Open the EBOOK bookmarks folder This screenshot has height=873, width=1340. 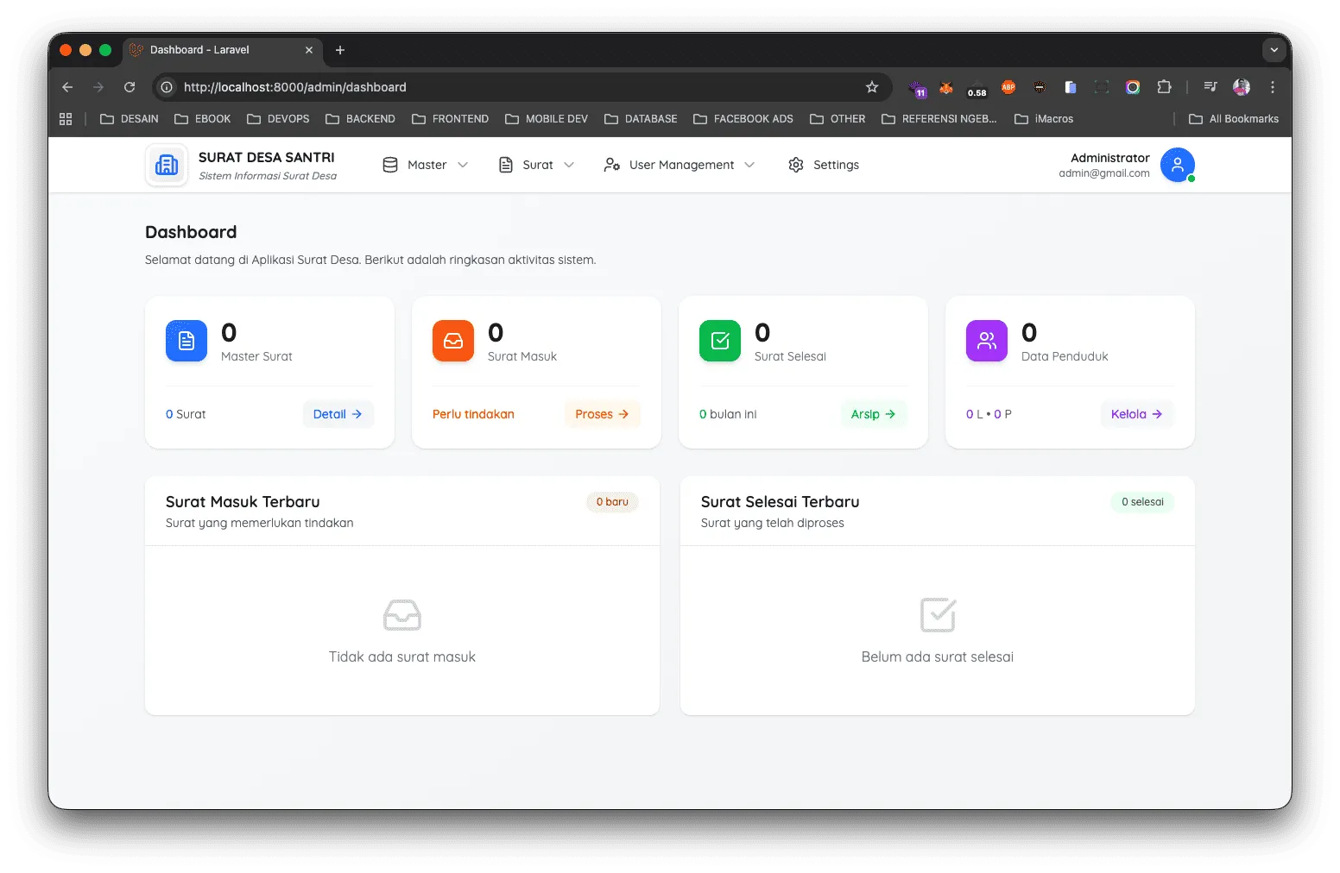click(x=203, y=119)
